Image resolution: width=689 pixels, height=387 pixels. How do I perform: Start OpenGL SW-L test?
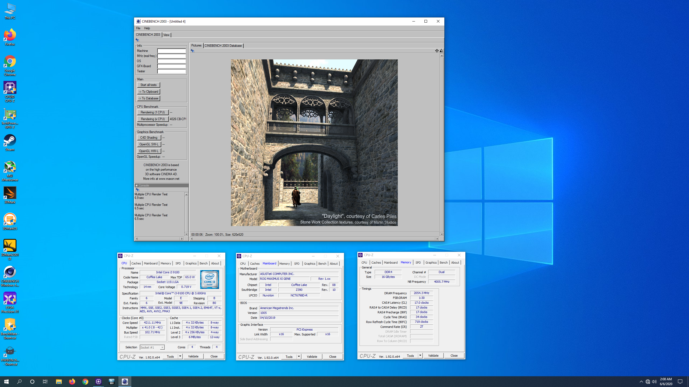pos(149,144)
